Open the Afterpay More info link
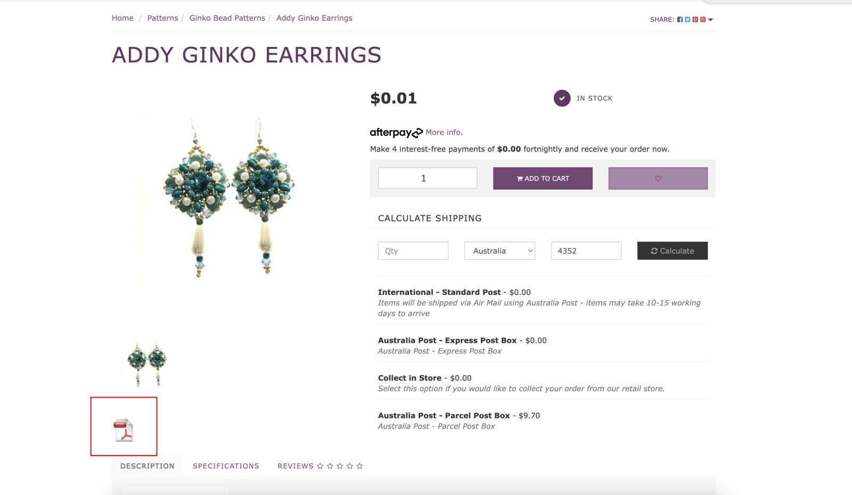 pyautogui.click(x=444, y=133)
